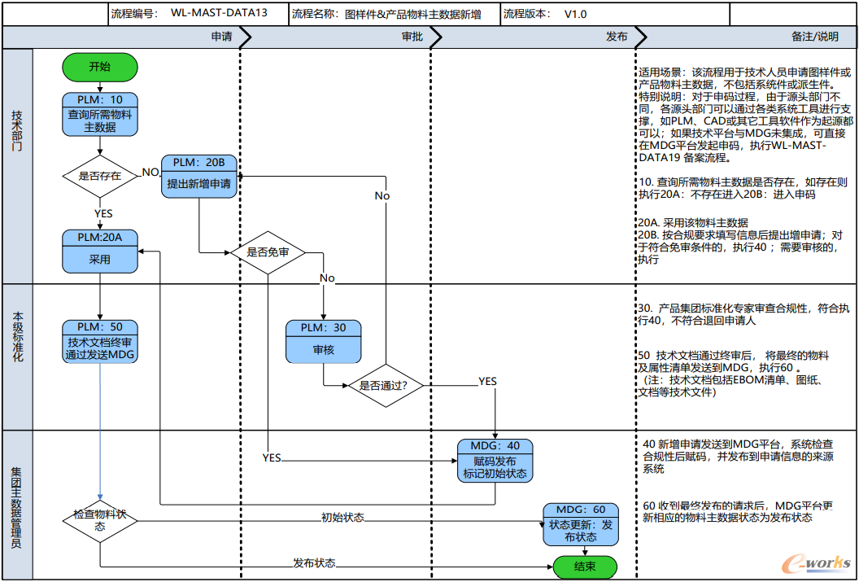Click the 初始状态 arrow label
The height and width of the screenshot is (582, 859).
pos(342,518)
